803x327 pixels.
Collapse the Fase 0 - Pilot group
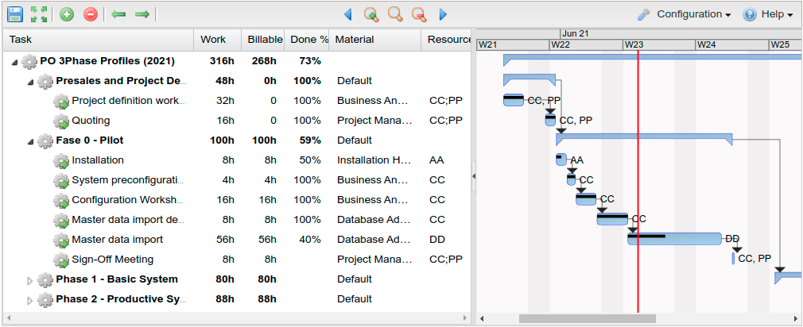(31, 141)
